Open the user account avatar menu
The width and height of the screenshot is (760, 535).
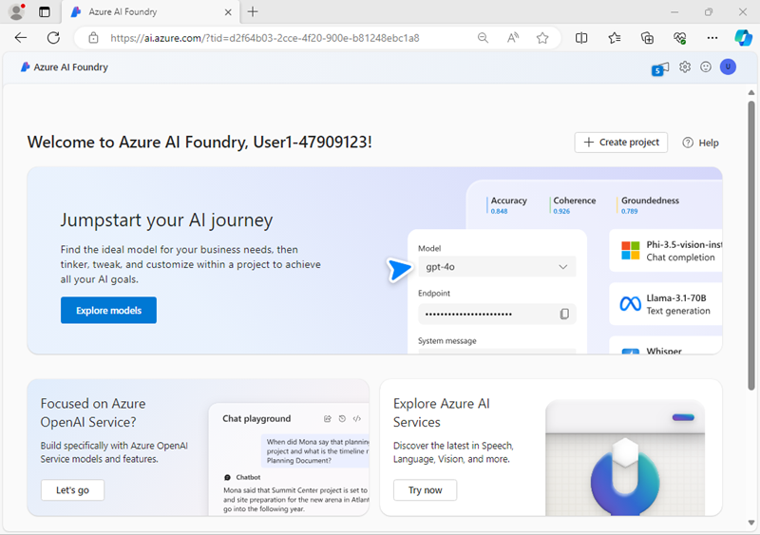[728, 67]
